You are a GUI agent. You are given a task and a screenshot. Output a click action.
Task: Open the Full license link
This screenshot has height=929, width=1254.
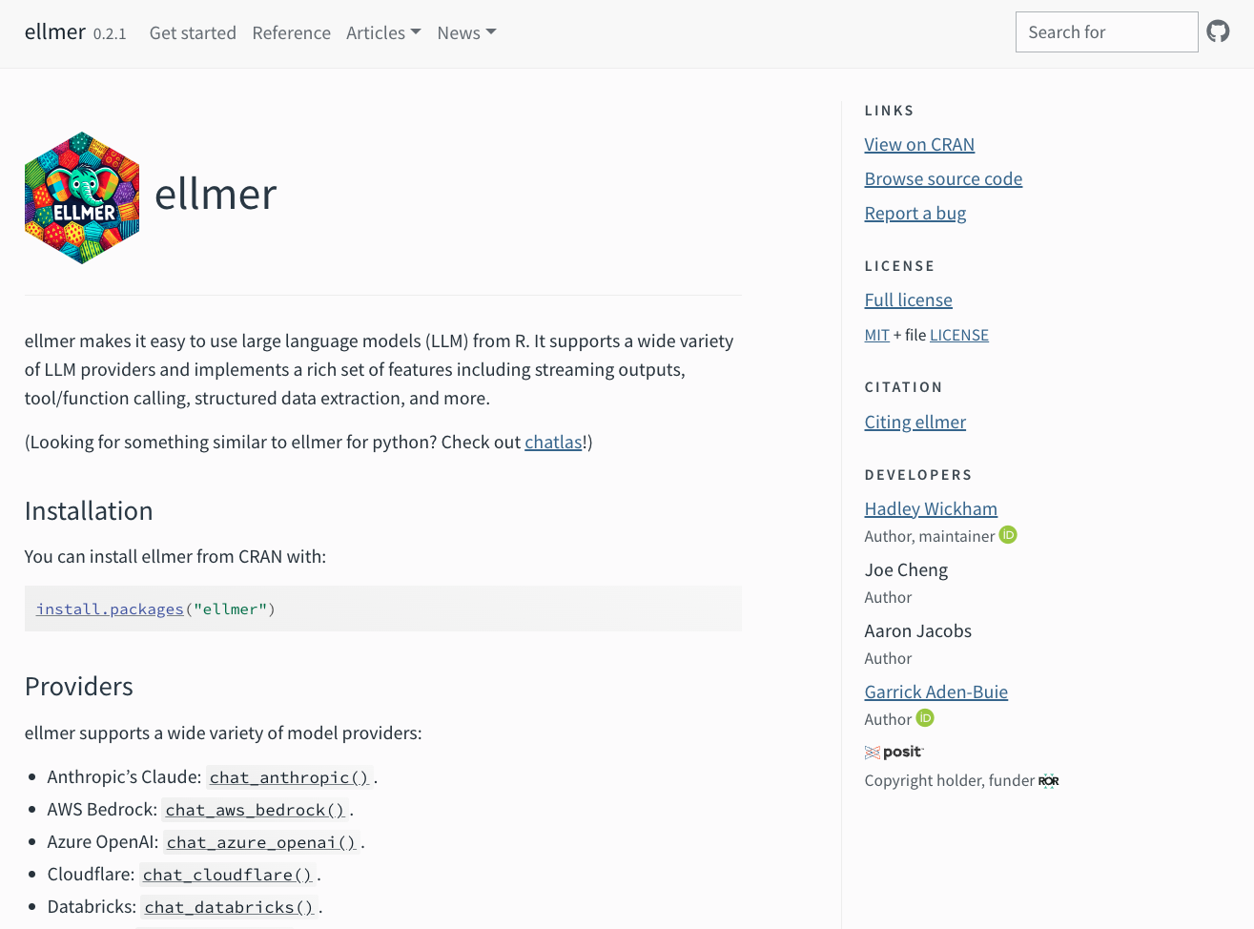[x=908, y=299]
